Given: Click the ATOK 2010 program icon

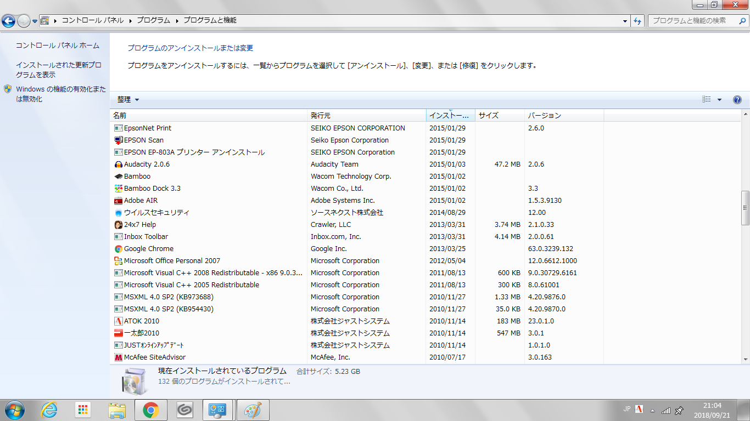Looking at the screenshot, I should click(118, 321).
